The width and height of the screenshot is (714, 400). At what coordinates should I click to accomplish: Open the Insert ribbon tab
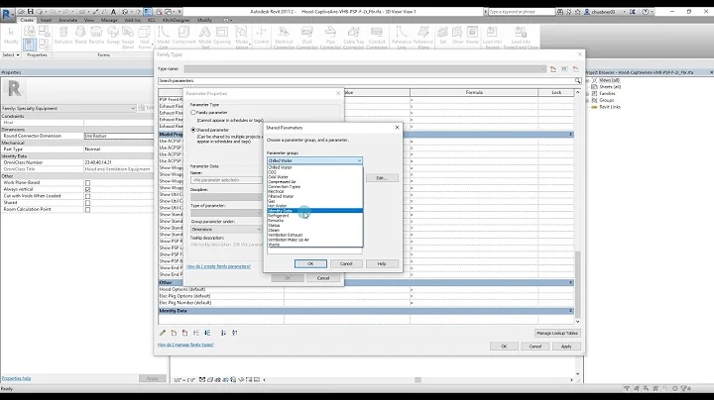(x=46, y=20)
